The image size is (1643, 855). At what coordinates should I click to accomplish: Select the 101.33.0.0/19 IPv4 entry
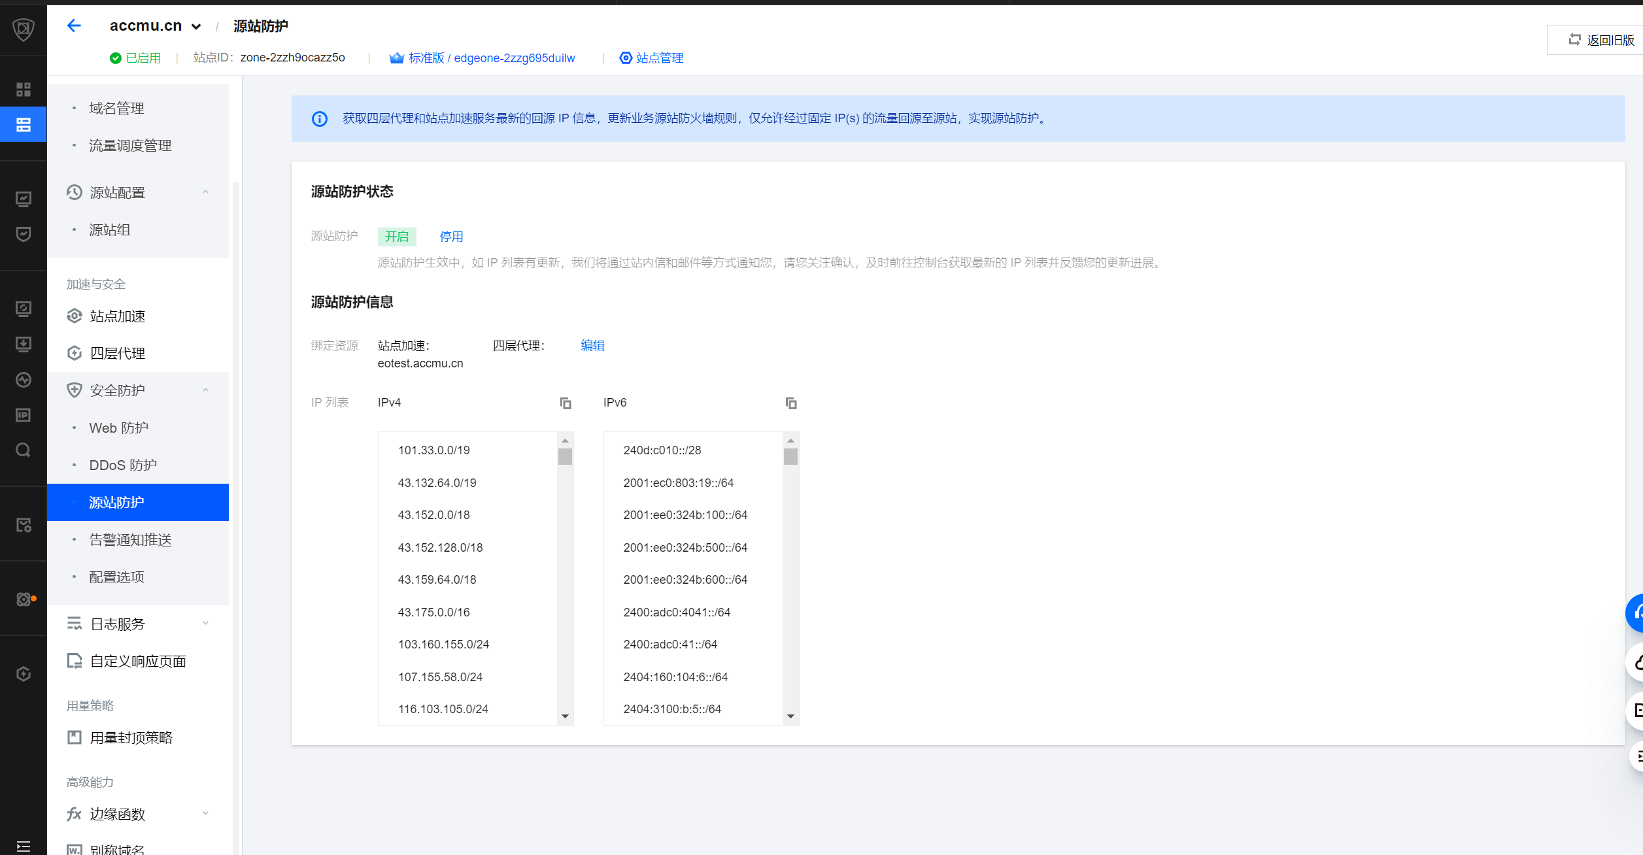434,450
